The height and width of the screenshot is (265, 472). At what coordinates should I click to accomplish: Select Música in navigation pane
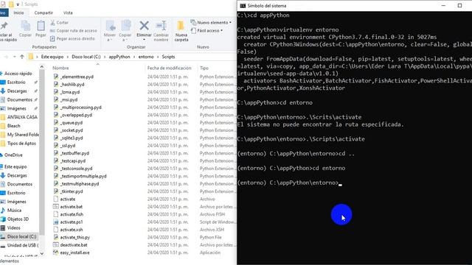[x=14, y=211]
